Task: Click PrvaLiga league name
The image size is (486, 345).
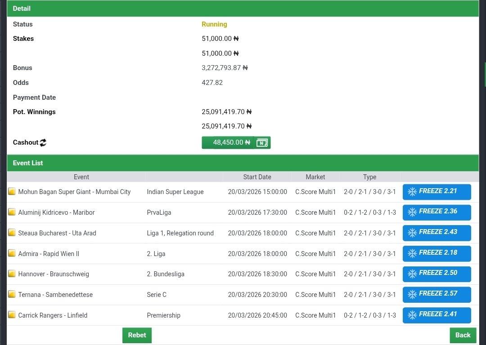Action: 159,212
